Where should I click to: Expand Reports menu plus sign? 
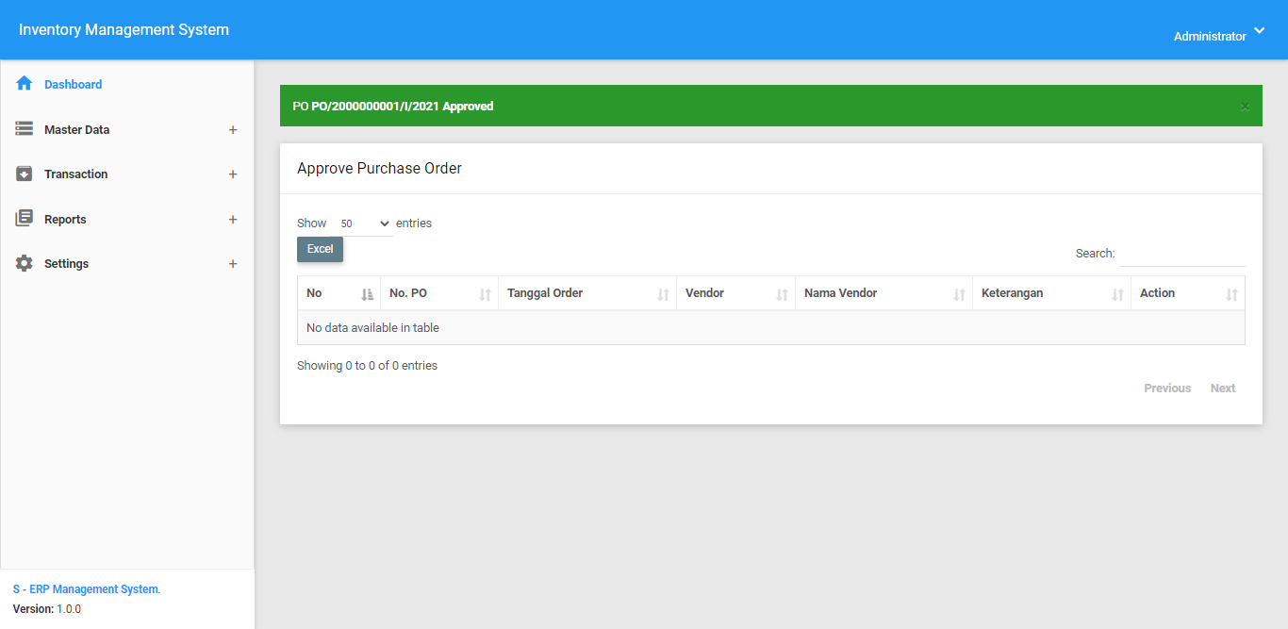coord(233,220)
